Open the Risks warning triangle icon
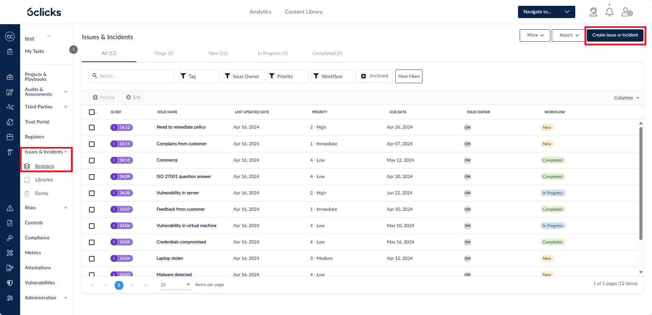652x315 pixels. 10,208
